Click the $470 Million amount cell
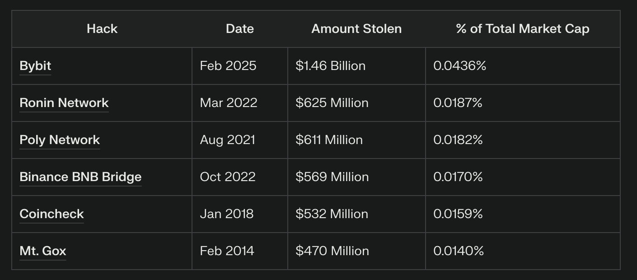The height and width of the screenshot is (280, 637). (x=332, y=251)
